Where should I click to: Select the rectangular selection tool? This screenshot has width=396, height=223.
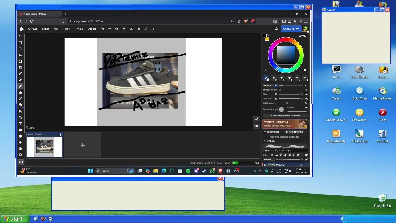click(x=20, y=42)
